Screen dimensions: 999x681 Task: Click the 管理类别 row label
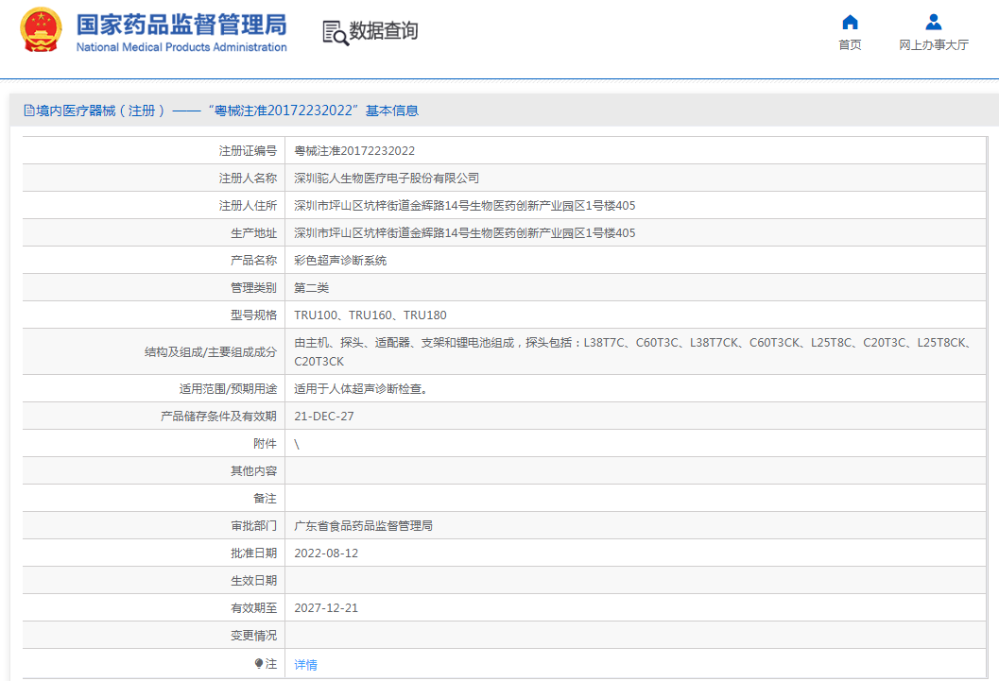(253, 288)
